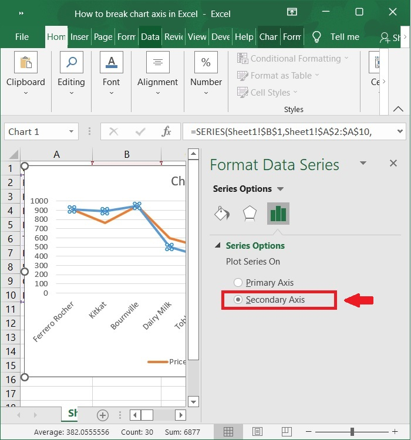The height and width of the screenshot is (440, 411).
Task: Switch to the View ribbon tab
Action: (197, 37)
